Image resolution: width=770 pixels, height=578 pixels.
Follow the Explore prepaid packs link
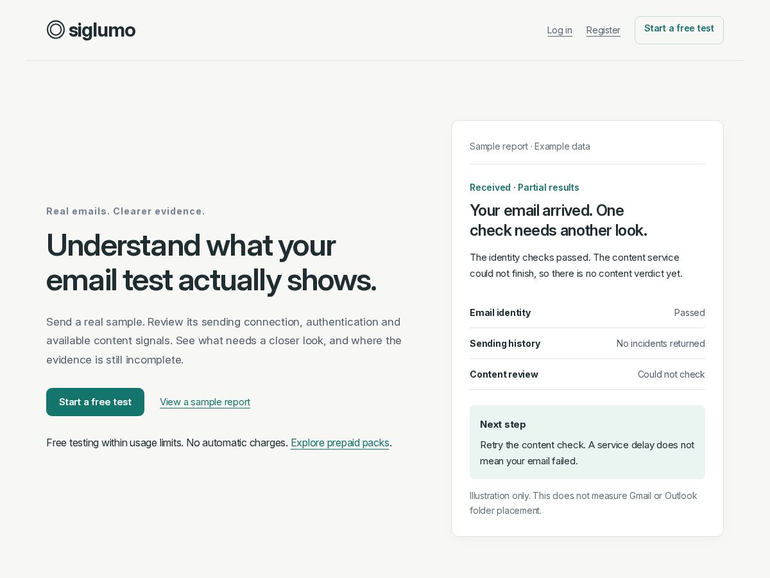pos(340,442)
